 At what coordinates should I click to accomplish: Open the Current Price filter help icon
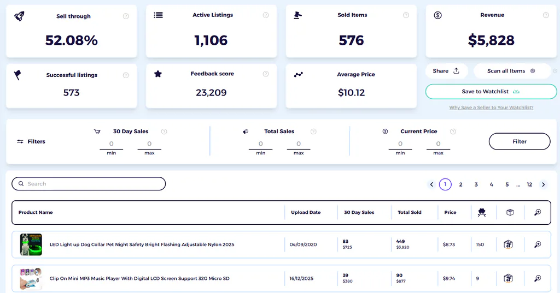click(453, 131)
